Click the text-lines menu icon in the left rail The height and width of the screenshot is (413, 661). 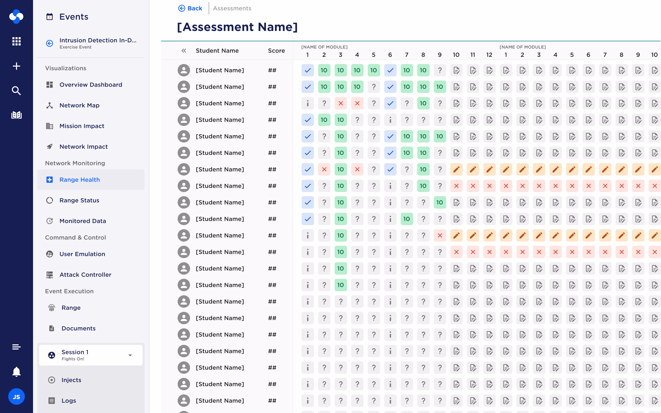pyautogui.click(x=16, y=347)
